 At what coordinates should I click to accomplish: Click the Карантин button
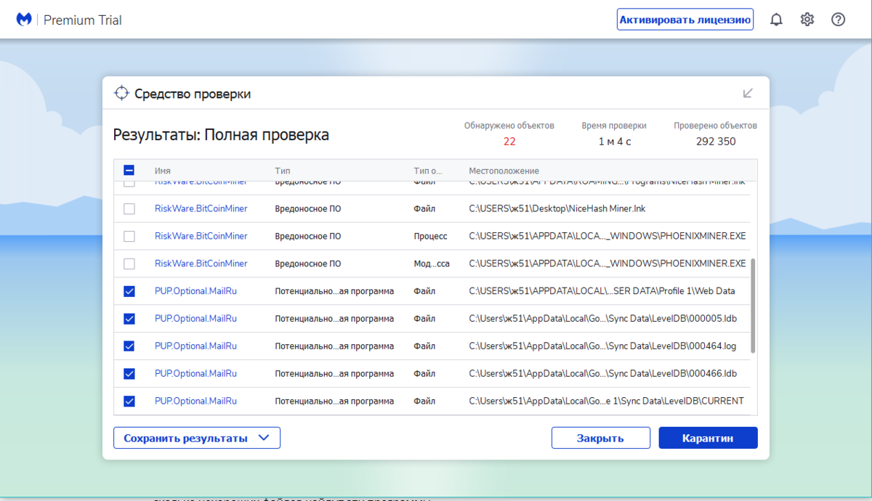tap(708, 438)
